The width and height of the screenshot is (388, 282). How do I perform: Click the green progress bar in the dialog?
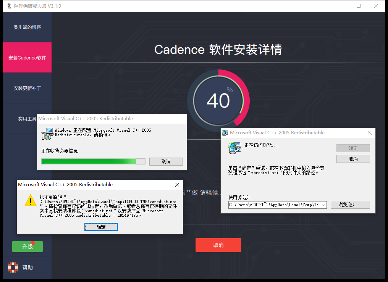click(x=93, y=161)
